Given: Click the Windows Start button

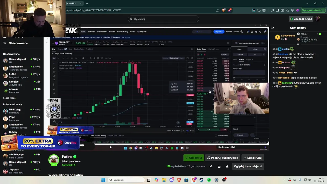Looking at the screenshot, I should click(103, 180).
